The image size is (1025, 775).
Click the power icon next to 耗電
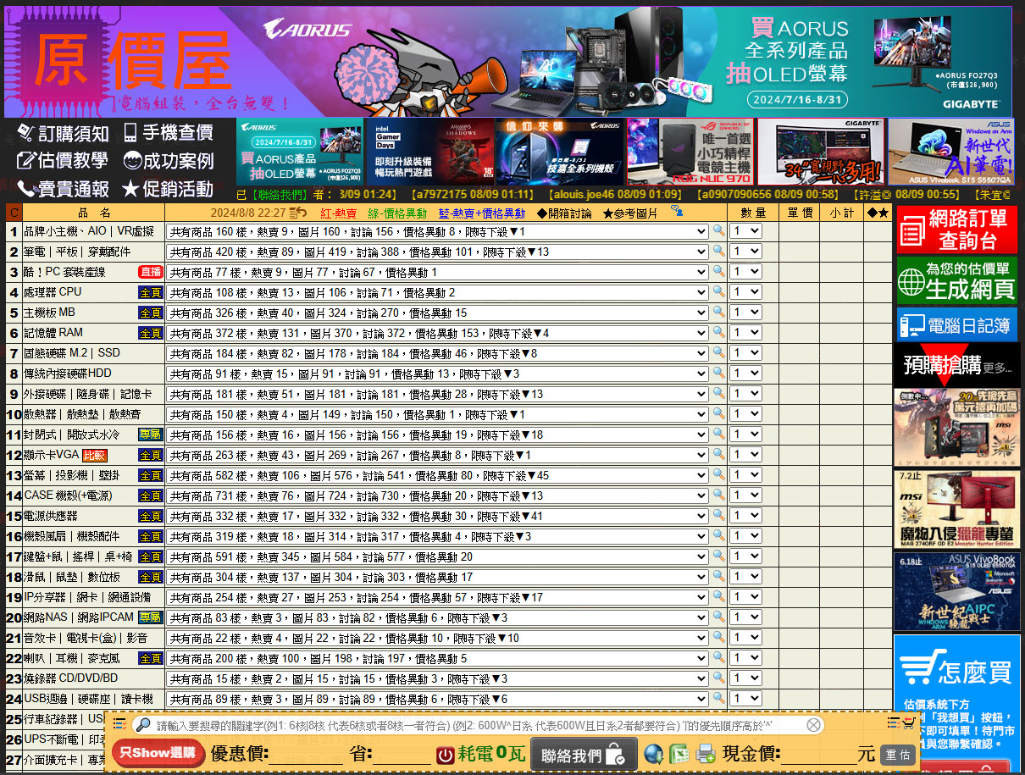pos(446,754)
